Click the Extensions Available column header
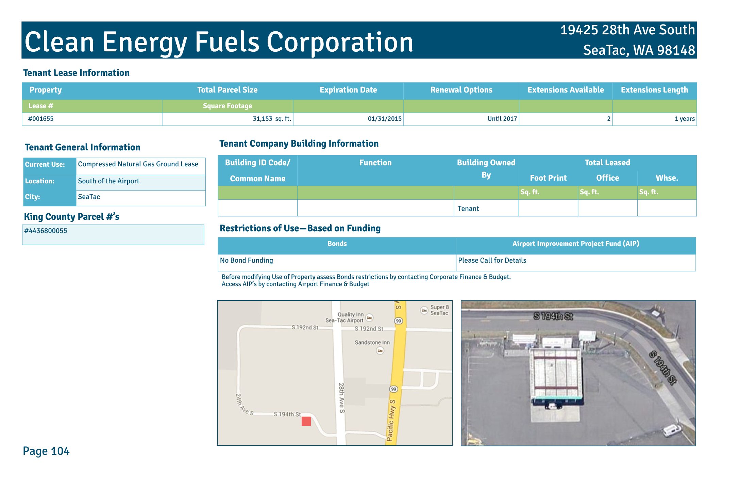Viewport: 740px width, 479px height. coord(566,90)
